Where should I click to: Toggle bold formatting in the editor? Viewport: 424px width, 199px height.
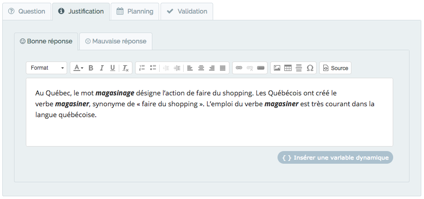[x=91, y=68]
